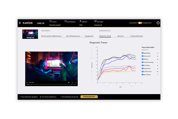The width and height of the screenshot is (178, 119).
Task: Toggle Country Norm / Category Norm switch
Action: click(x=140, y=23)
